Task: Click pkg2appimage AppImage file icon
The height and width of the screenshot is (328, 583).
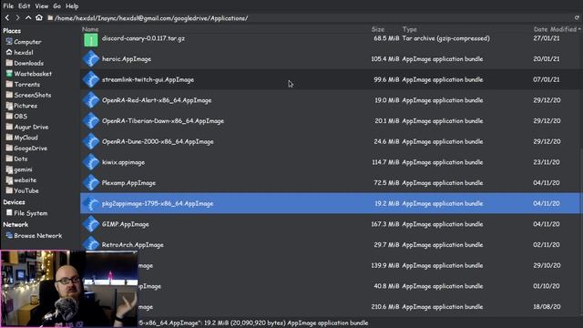Action: 91,203
